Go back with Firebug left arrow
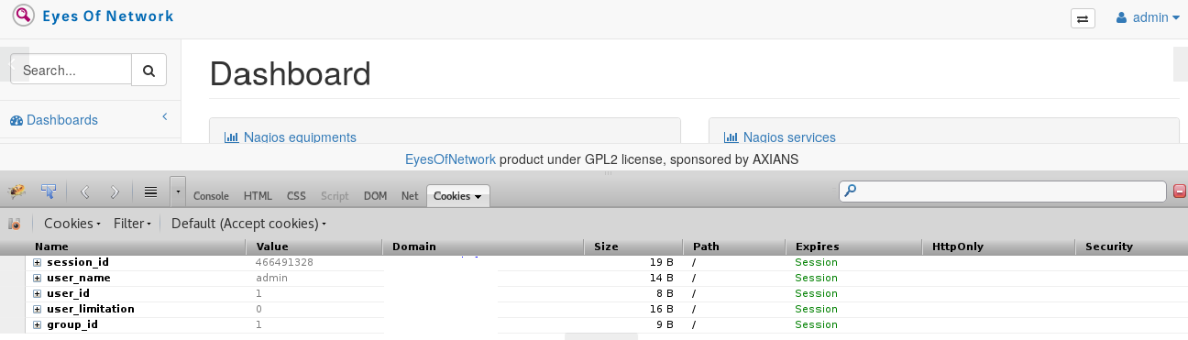Screen dimensions: 1188x340 85,192
